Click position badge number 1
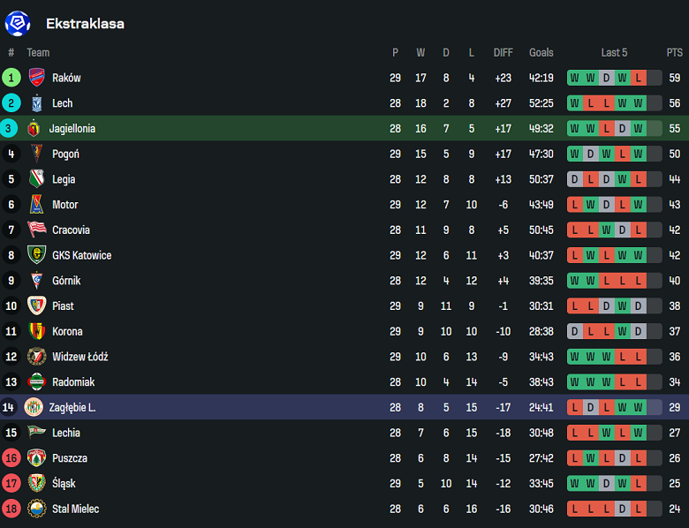Screen dimensions: 689x528 (11, 78)
